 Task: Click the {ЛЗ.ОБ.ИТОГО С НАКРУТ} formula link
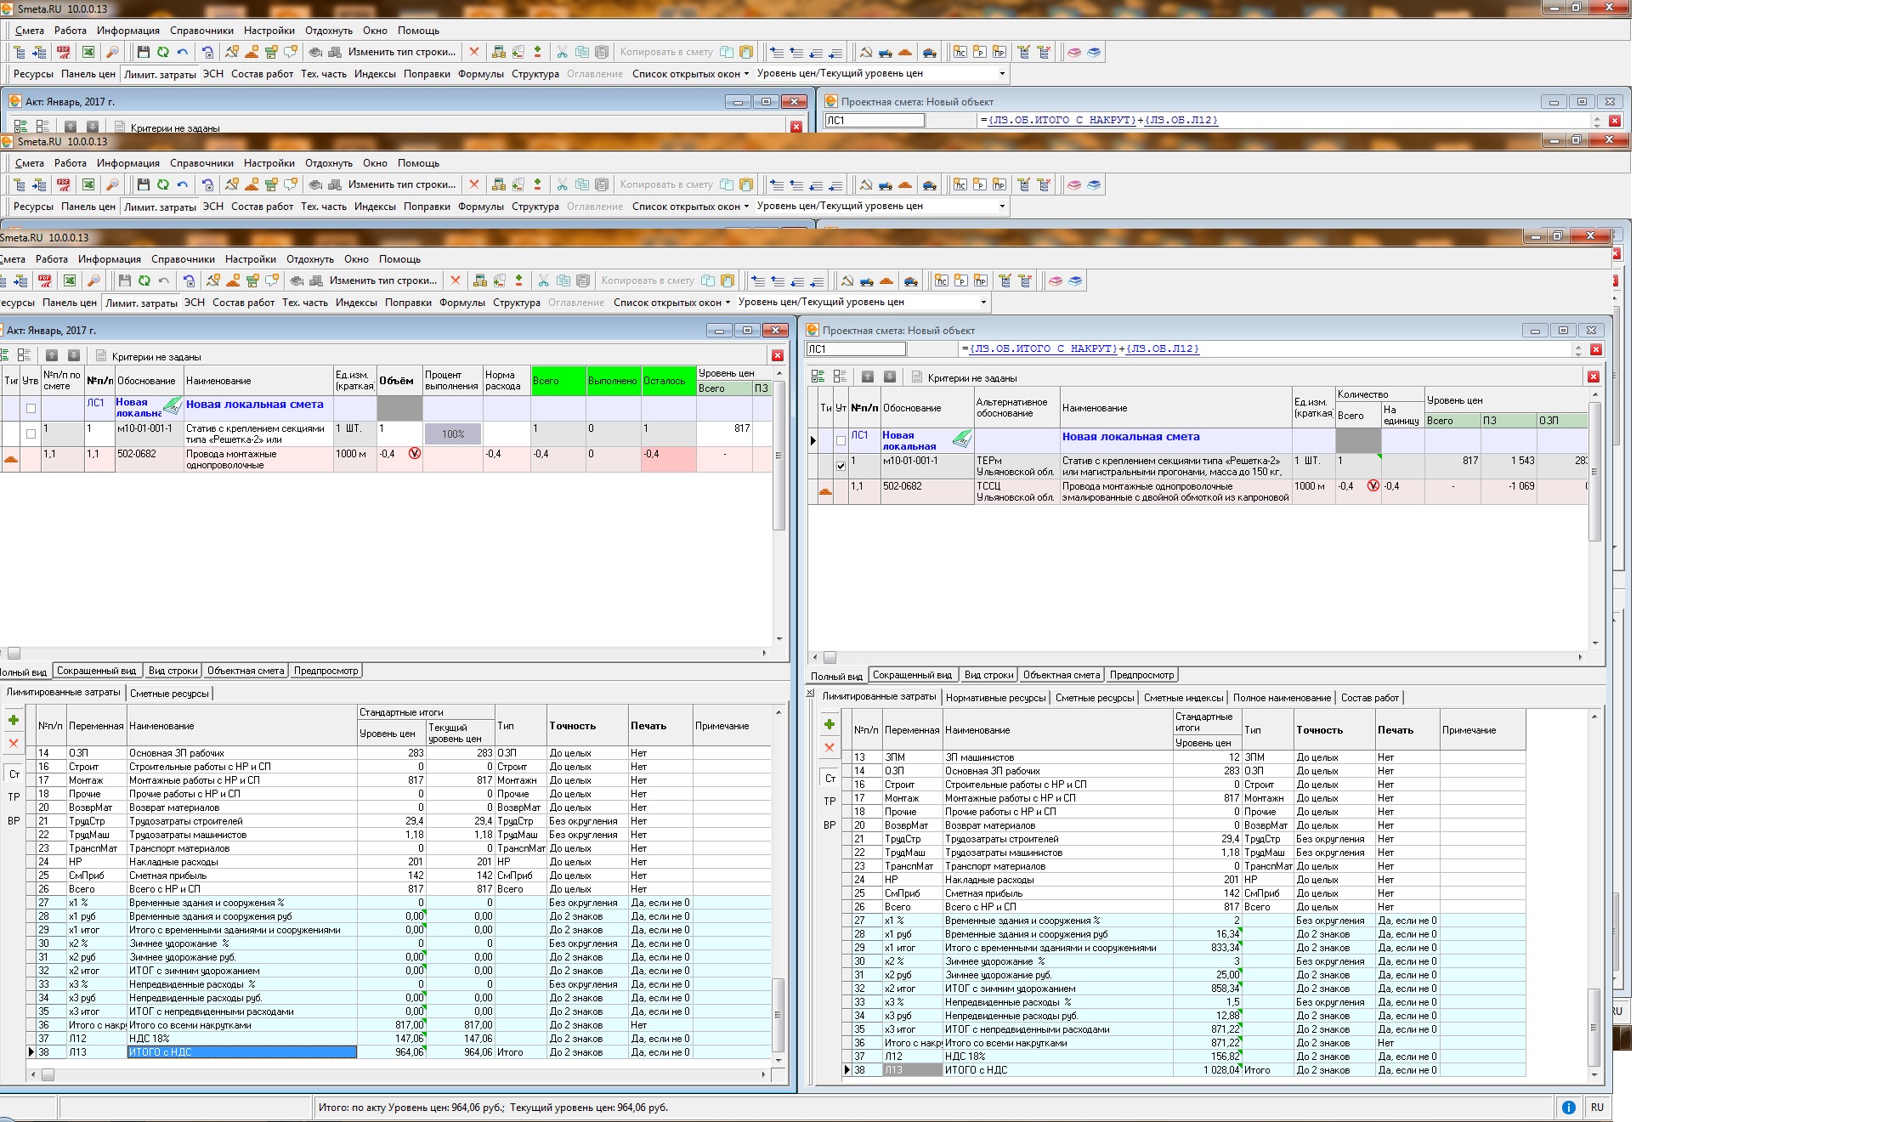pyautogui.click(x=1043, y=348)
